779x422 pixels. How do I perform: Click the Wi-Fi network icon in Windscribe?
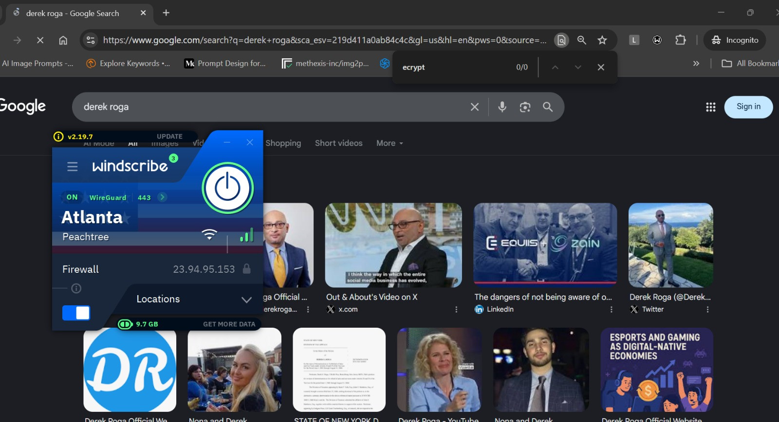coord(209,234)
